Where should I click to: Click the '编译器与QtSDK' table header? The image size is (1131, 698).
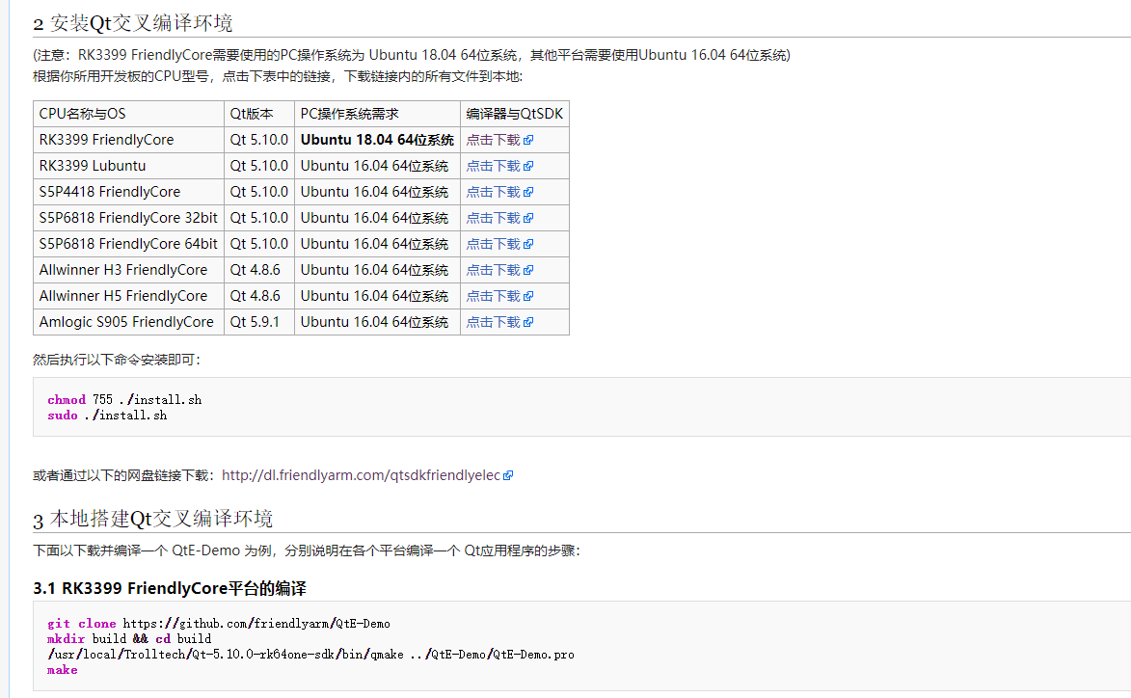pos(515,114)
